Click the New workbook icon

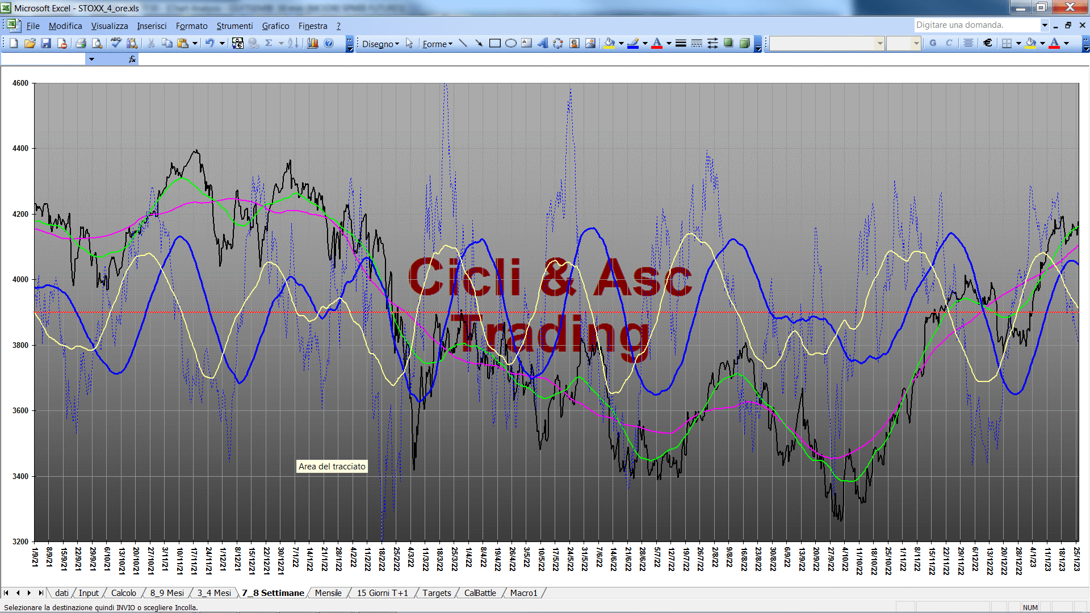pyautogui.click(x=14, y=43)
